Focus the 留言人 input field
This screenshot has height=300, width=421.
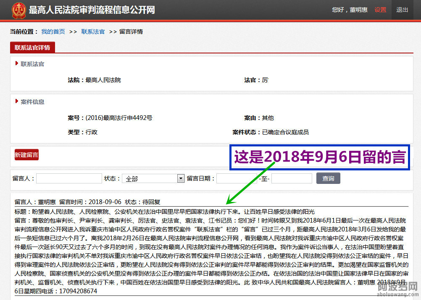point(69,178)
